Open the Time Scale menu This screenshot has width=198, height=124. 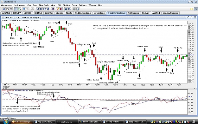coord(44,5)
